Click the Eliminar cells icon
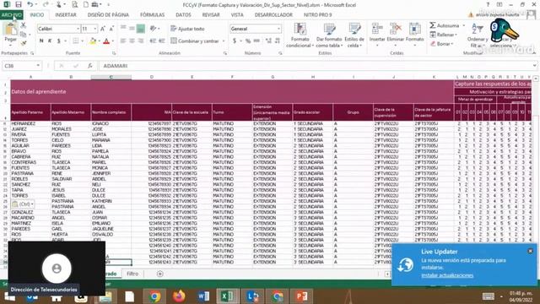Screen dimensions: 540x304 (x=396, y=30)
